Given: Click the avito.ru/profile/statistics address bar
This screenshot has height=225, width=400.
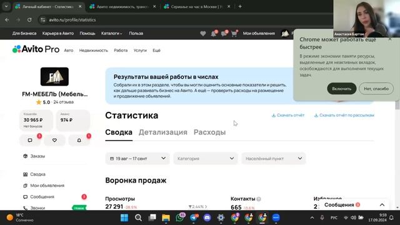Looking at the screenshot, I should pos(72,19).
